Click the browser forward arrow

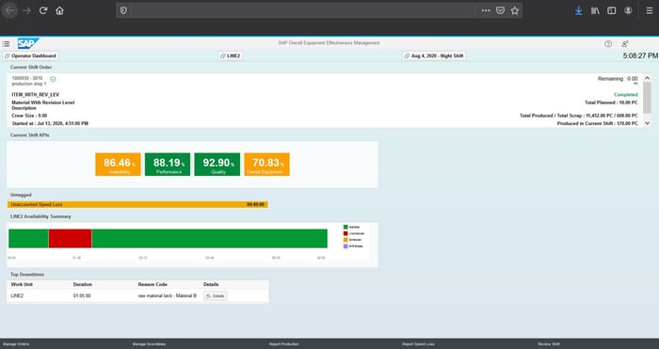[x=27, y=10]
